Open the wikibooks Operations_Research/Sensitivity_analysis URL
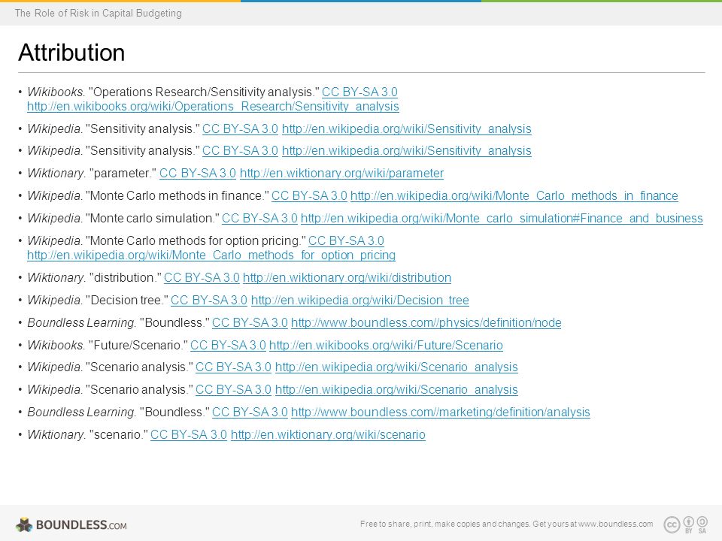 pyautogui.click(x=213, y=106)
